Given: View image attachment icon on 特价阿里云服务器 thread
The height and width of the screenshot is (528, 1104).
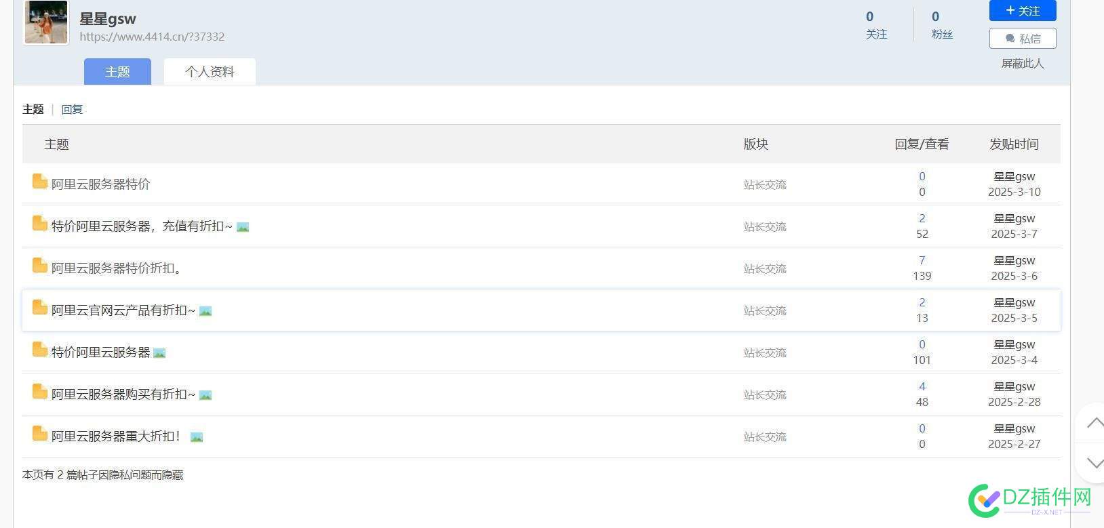Looking at the screenshot, I should 159,353.
